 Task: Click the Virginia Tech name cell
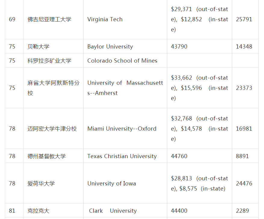(105, 19)
